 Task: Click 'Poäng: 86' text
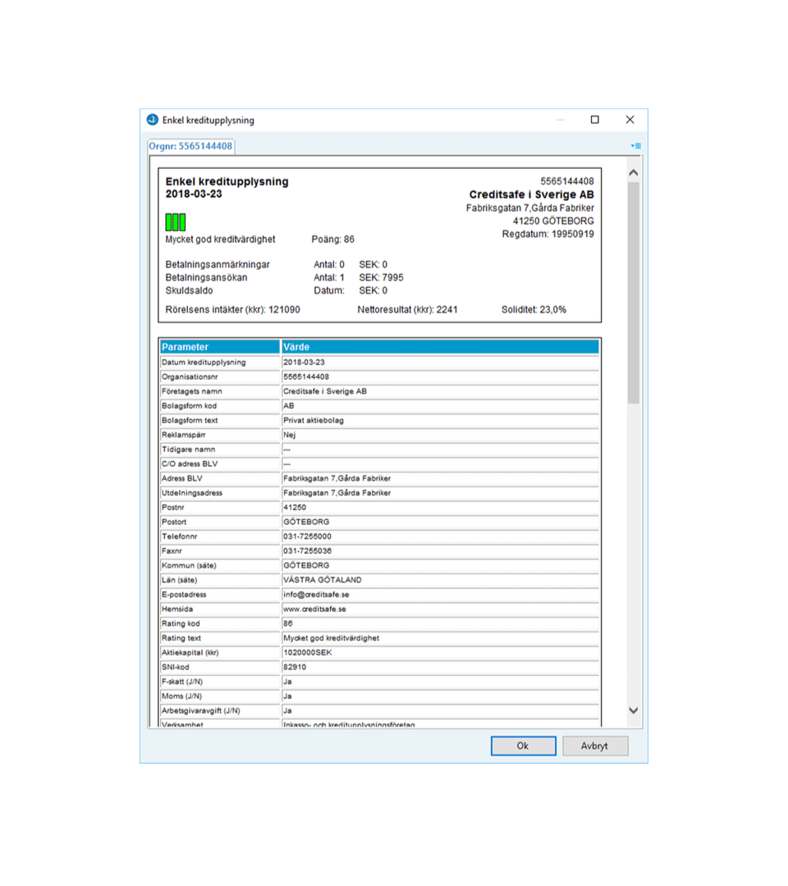point(333,240)
